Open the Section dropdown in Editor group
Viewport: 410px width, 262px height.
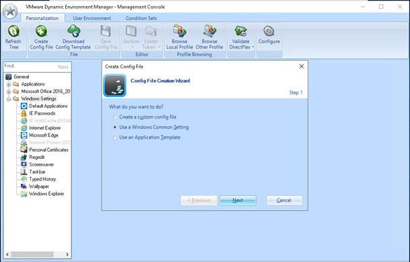coord(131,38)
